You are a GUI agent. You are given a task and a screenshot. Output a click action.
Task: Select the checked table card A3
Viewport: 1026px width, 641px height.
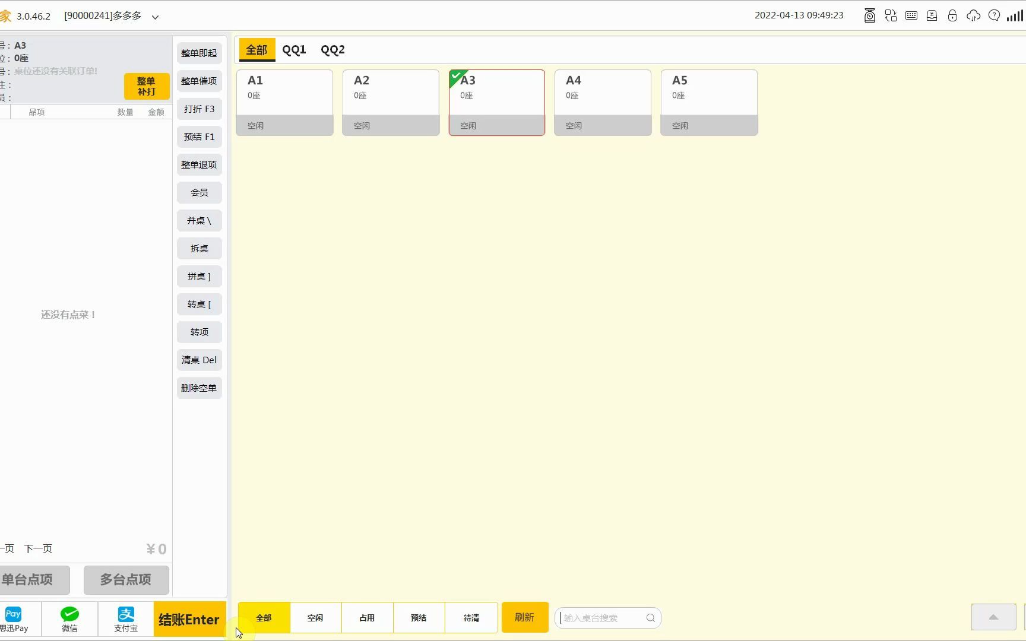(497, 103)
